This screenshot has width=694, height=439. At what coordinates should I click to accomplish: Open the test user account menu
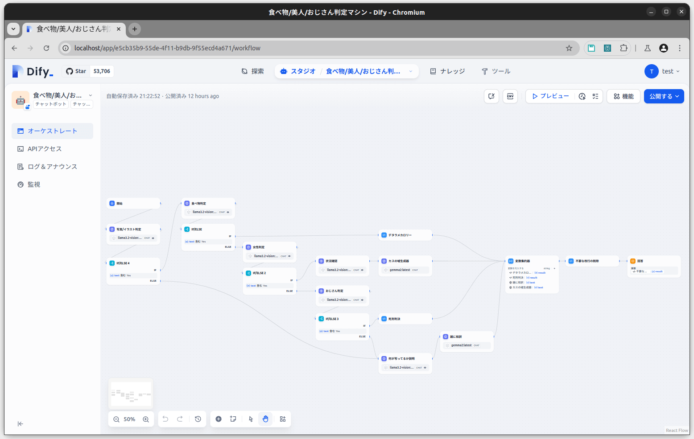click(x=662, y=71)
